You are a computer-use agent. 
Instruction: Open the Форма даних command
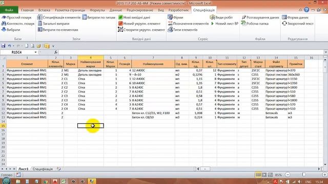click(295, 17)
